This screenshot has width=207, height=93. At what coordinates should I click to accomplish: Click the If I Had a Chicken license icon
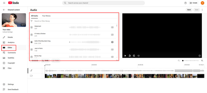[112, 35]
